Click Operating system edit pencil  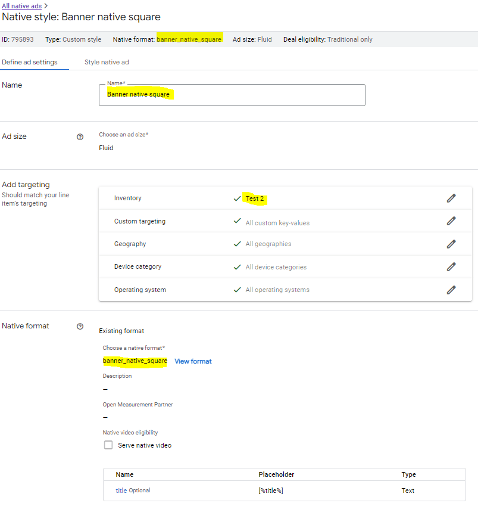(x=451, y=290)
